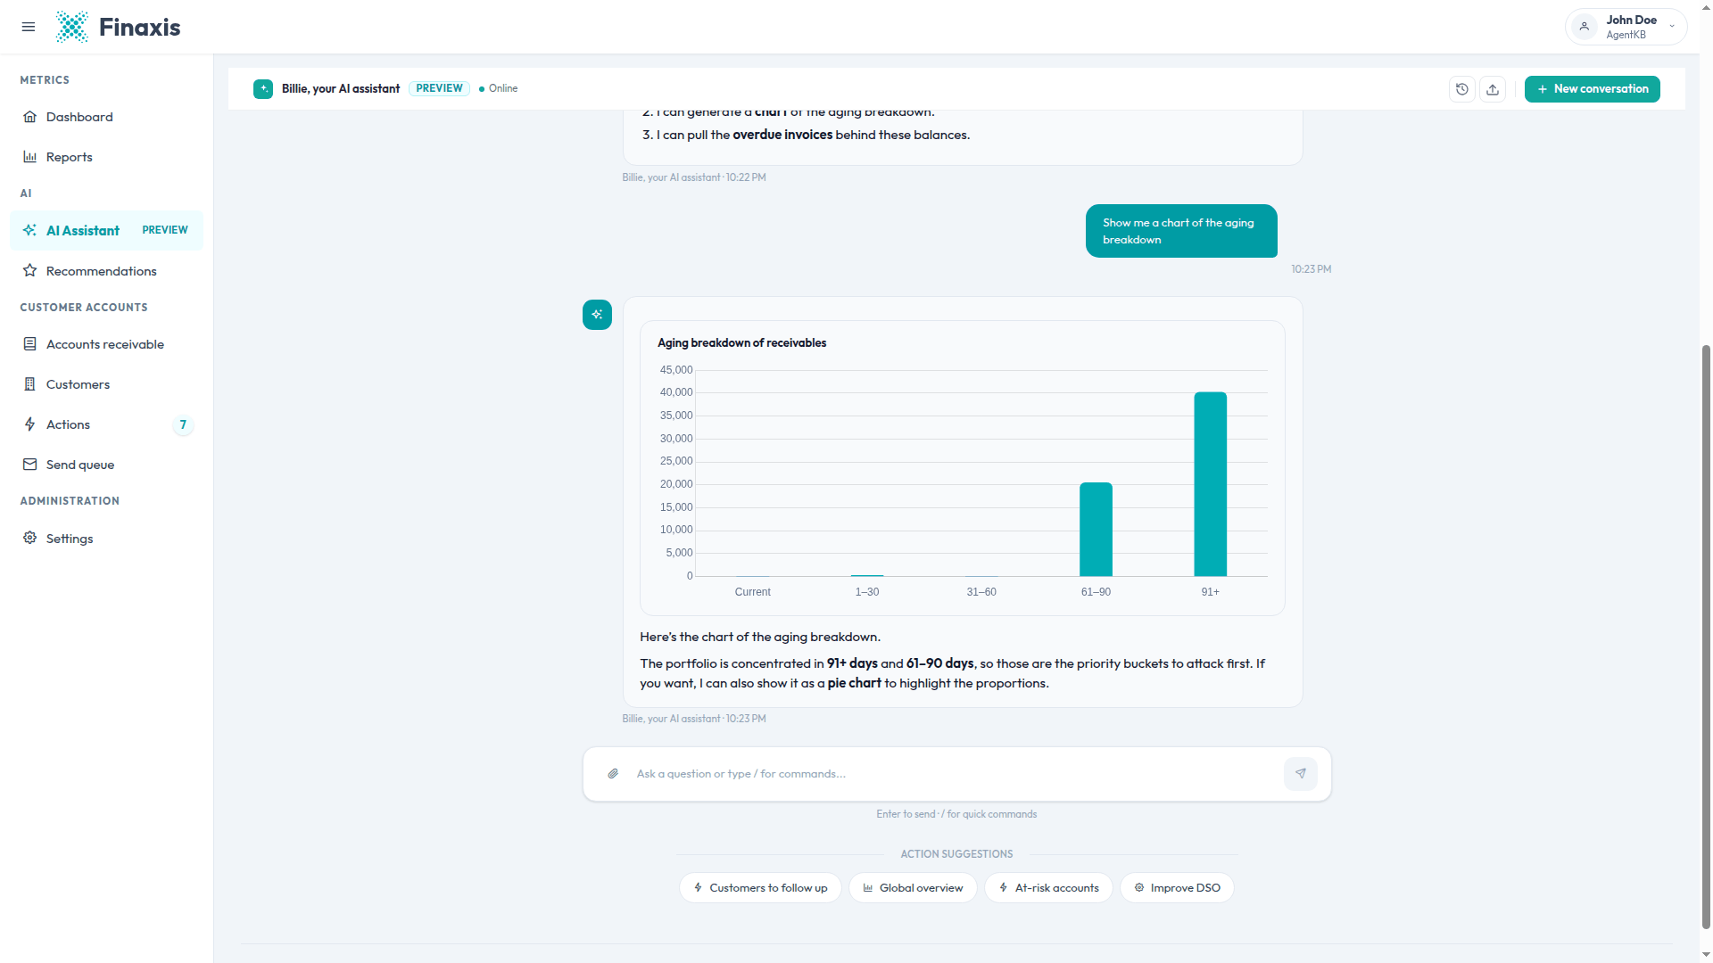This screenshot has width=1713, height=963.
Task: Click the user avatar icon
Action: click(x=1585, y=27)
